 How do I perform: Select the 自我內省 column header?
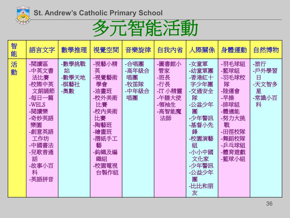[170, 50]
